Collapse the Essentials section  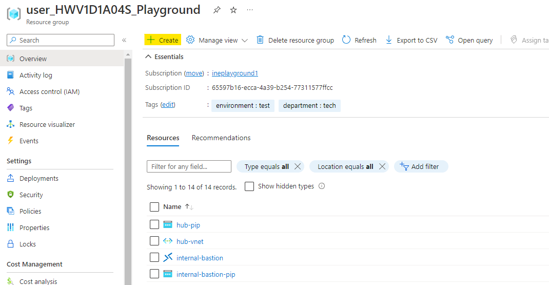coord(149,57)
